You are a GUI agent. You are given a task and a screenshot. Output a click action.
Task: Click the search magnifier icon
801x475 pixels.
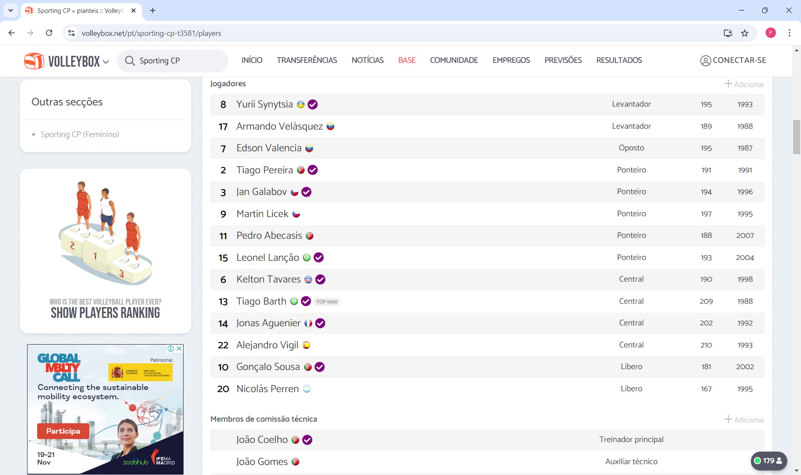(130, 61)
